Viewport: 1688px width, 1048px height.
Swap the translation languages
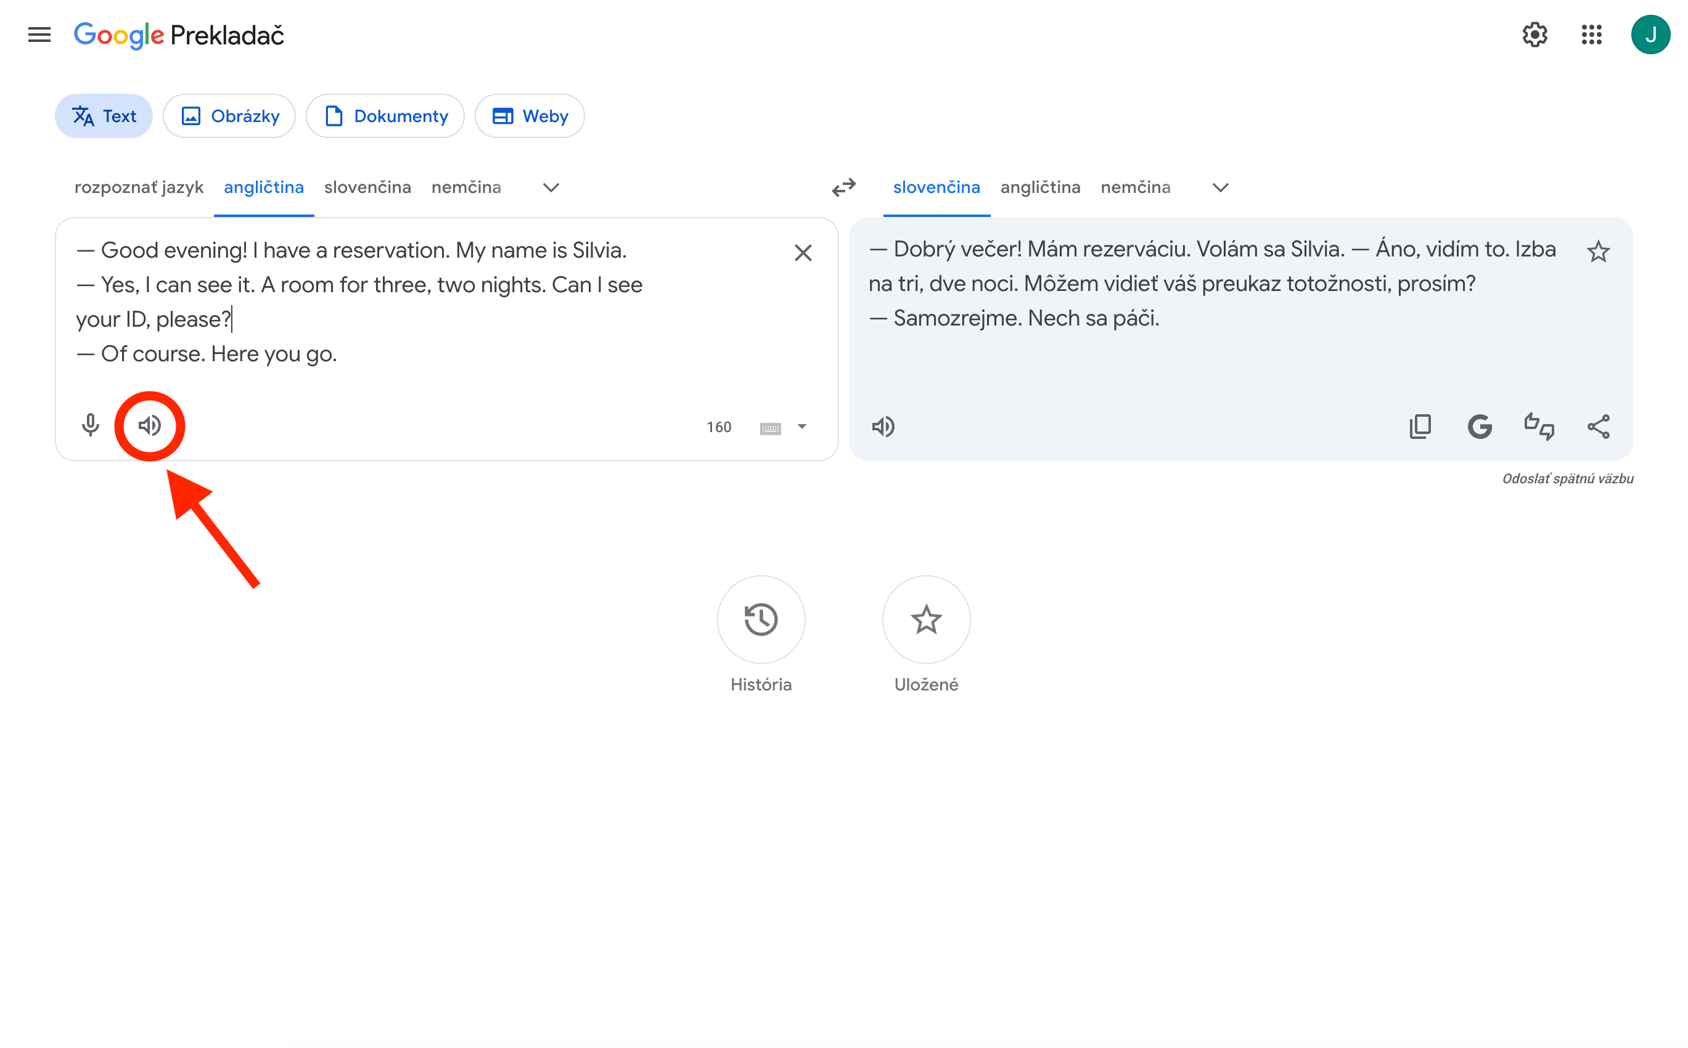[x=843, y=187]
